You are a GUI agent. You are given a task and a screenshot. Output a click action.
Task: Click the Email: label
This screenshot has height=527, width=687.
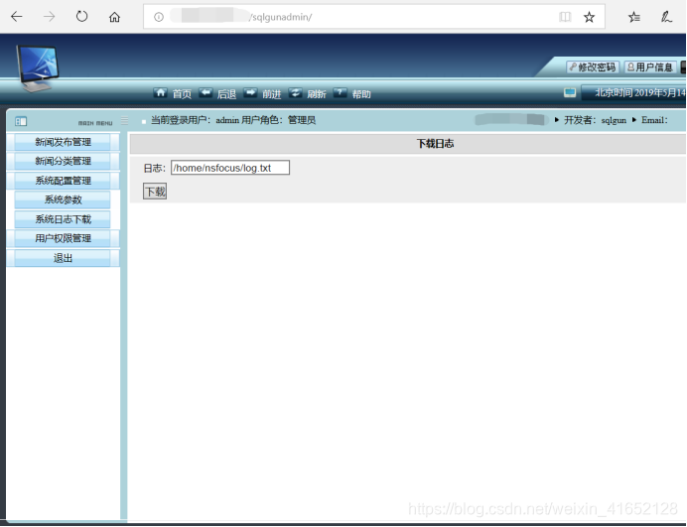(x=654, y=120)
